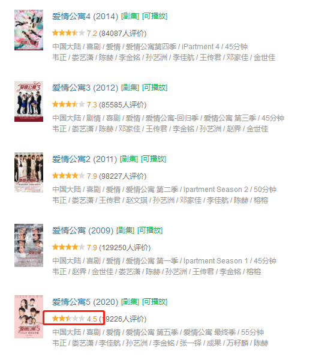Click the 爱情公寓2 poster thumbnail
This screenshot has height=357, width=322.
pyautogui.click(x=29, y=173)
